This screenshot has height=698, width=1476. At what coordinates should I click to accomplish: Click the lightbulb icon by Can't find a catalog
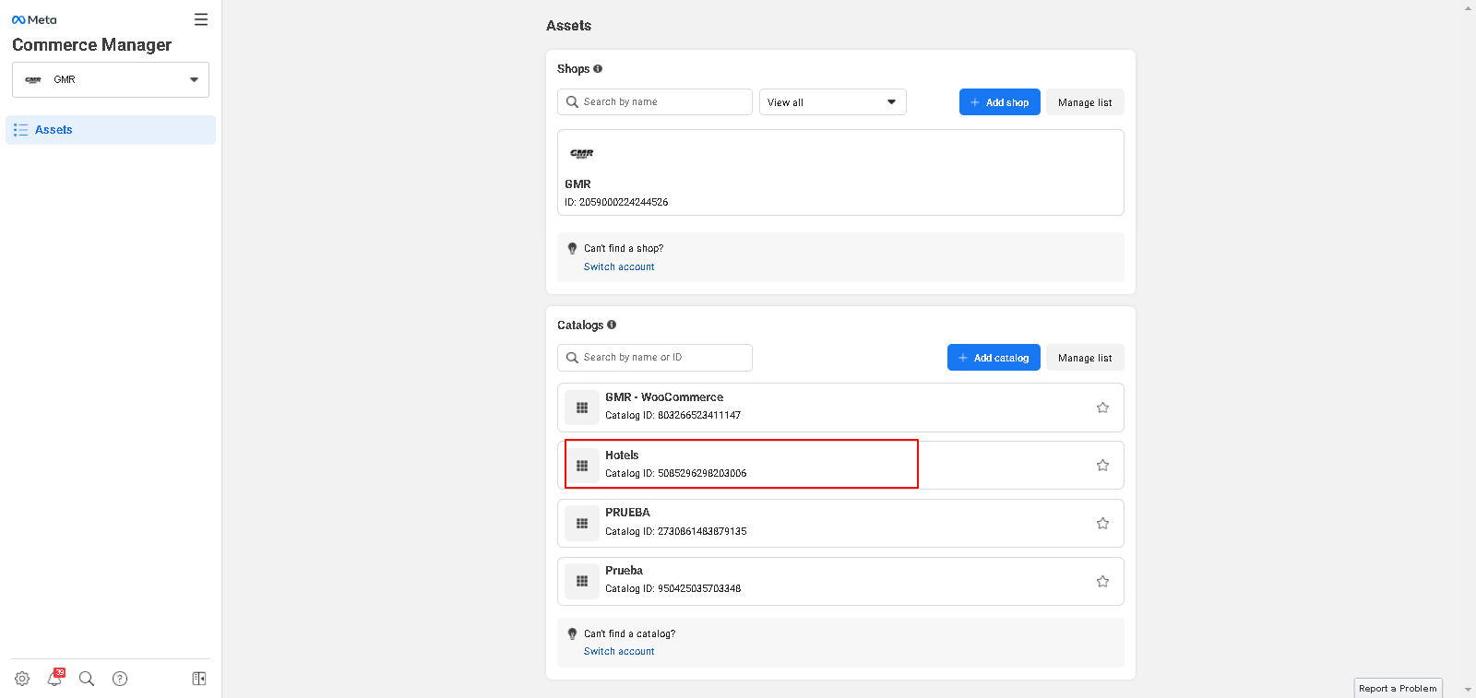click(572, 633)
